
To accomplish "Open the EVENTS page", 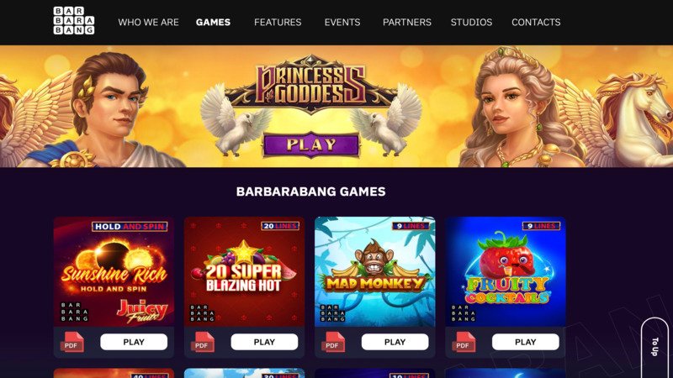I will [342, 23].
